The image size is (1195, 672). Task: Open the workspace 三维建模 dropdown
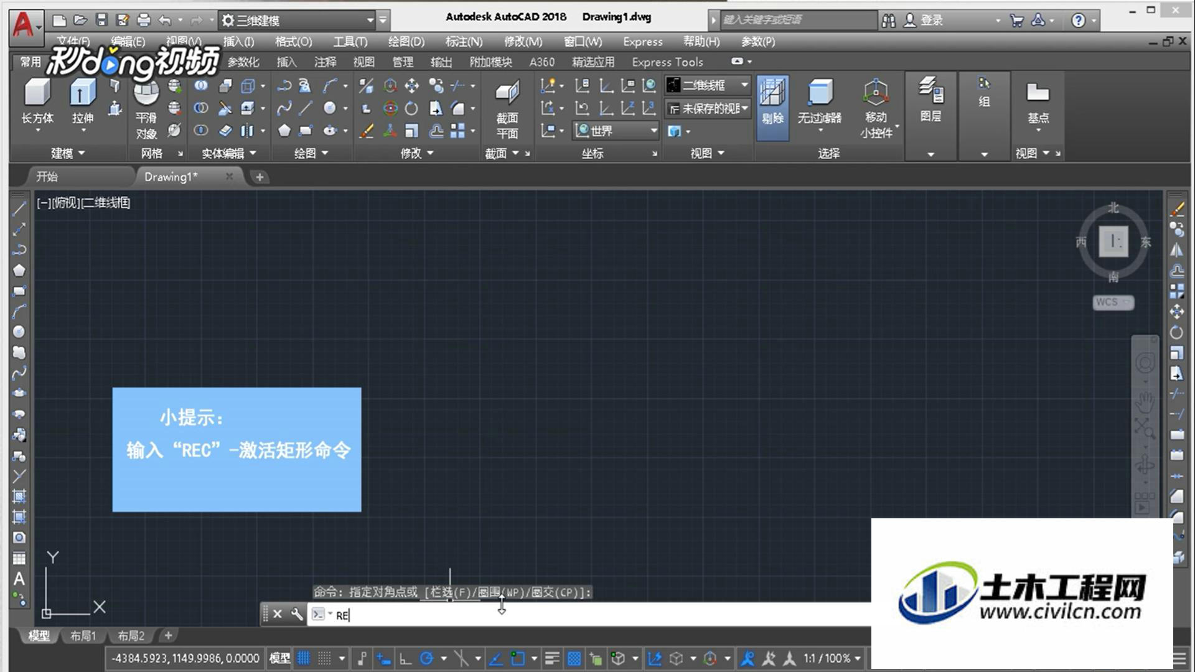point(298,21)
